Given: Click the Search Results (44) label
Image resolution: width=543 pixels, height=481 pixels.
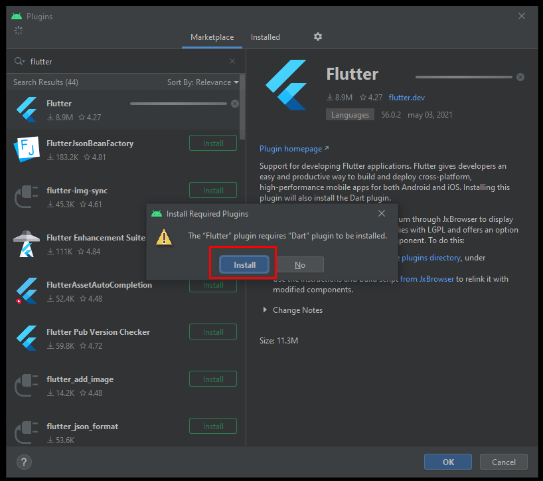Looking at the screenshot, I should pyautogui.click(x=46, y=82).
